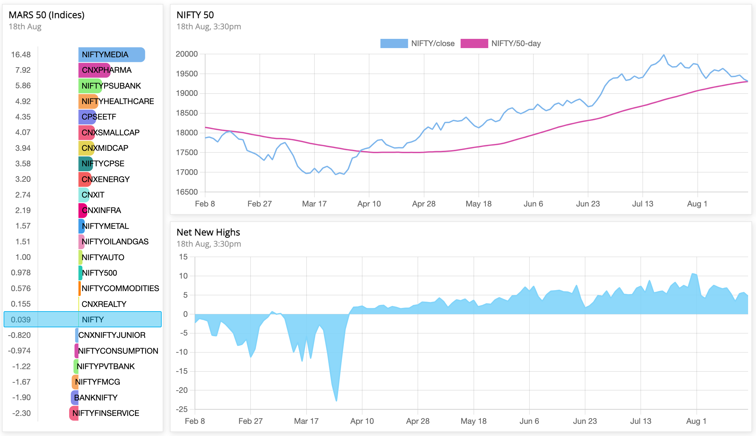
Task: Click the Net New Highs chart title
Action: tap(208, 232)
